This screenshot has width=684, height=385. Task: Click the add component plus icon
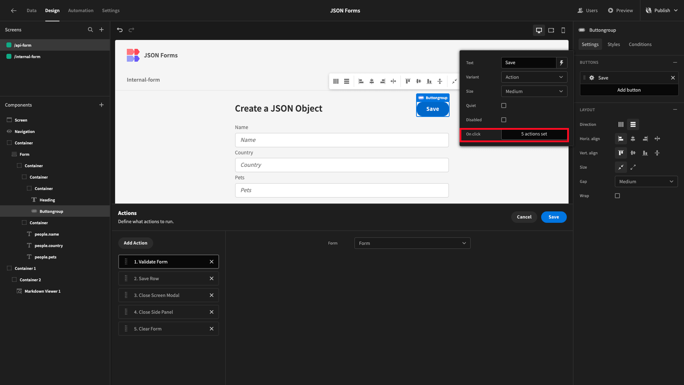[102, 105]
